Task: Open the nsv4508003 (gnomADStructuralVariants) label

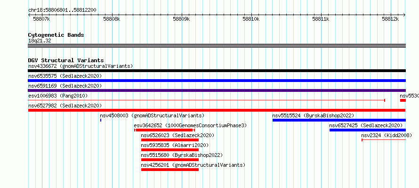Action: click(152, 115)
